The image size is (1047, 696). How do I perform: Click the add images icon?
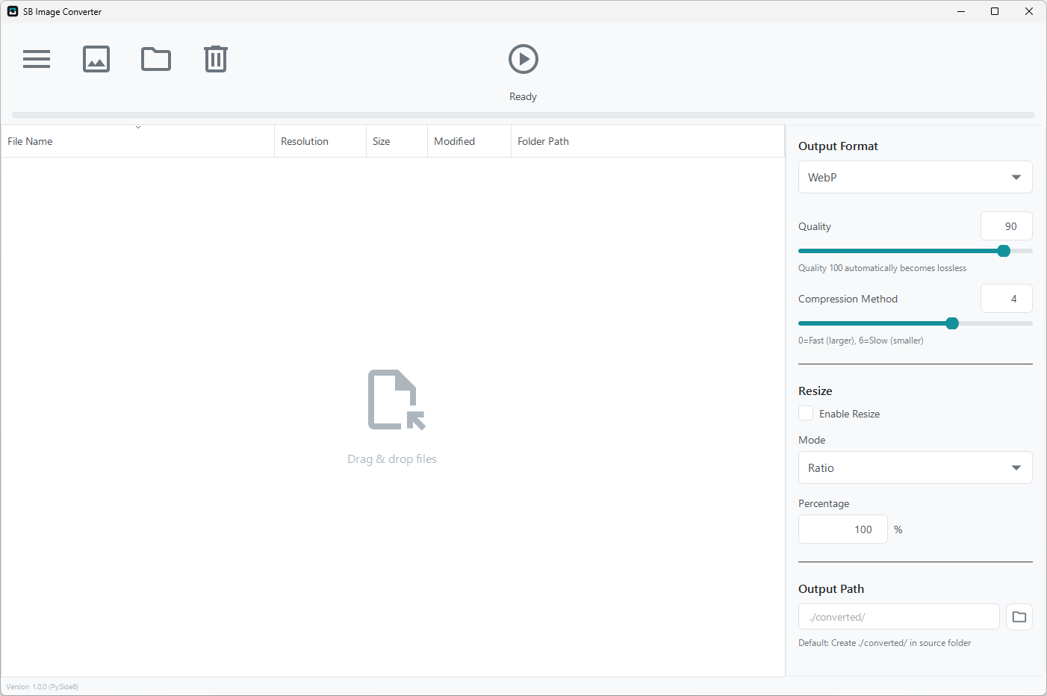[96, 59]
